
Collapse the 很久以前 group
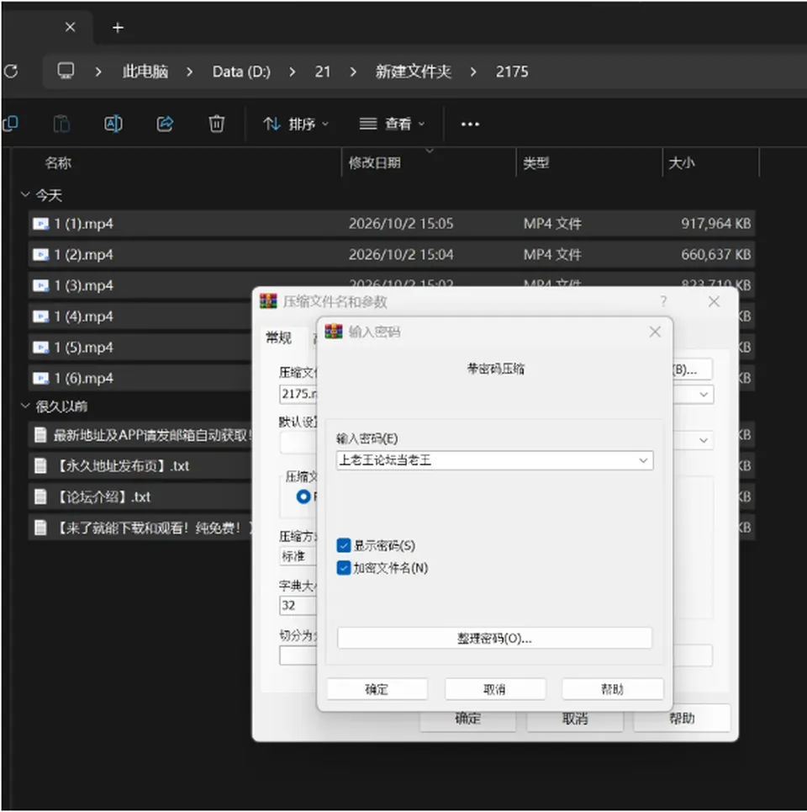25,406
